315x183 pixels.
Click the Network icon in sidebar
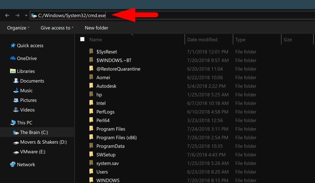tap(13, 165)
